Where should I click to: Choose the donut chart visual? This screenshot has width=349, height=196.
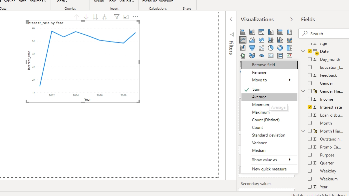tap(280, 48)
